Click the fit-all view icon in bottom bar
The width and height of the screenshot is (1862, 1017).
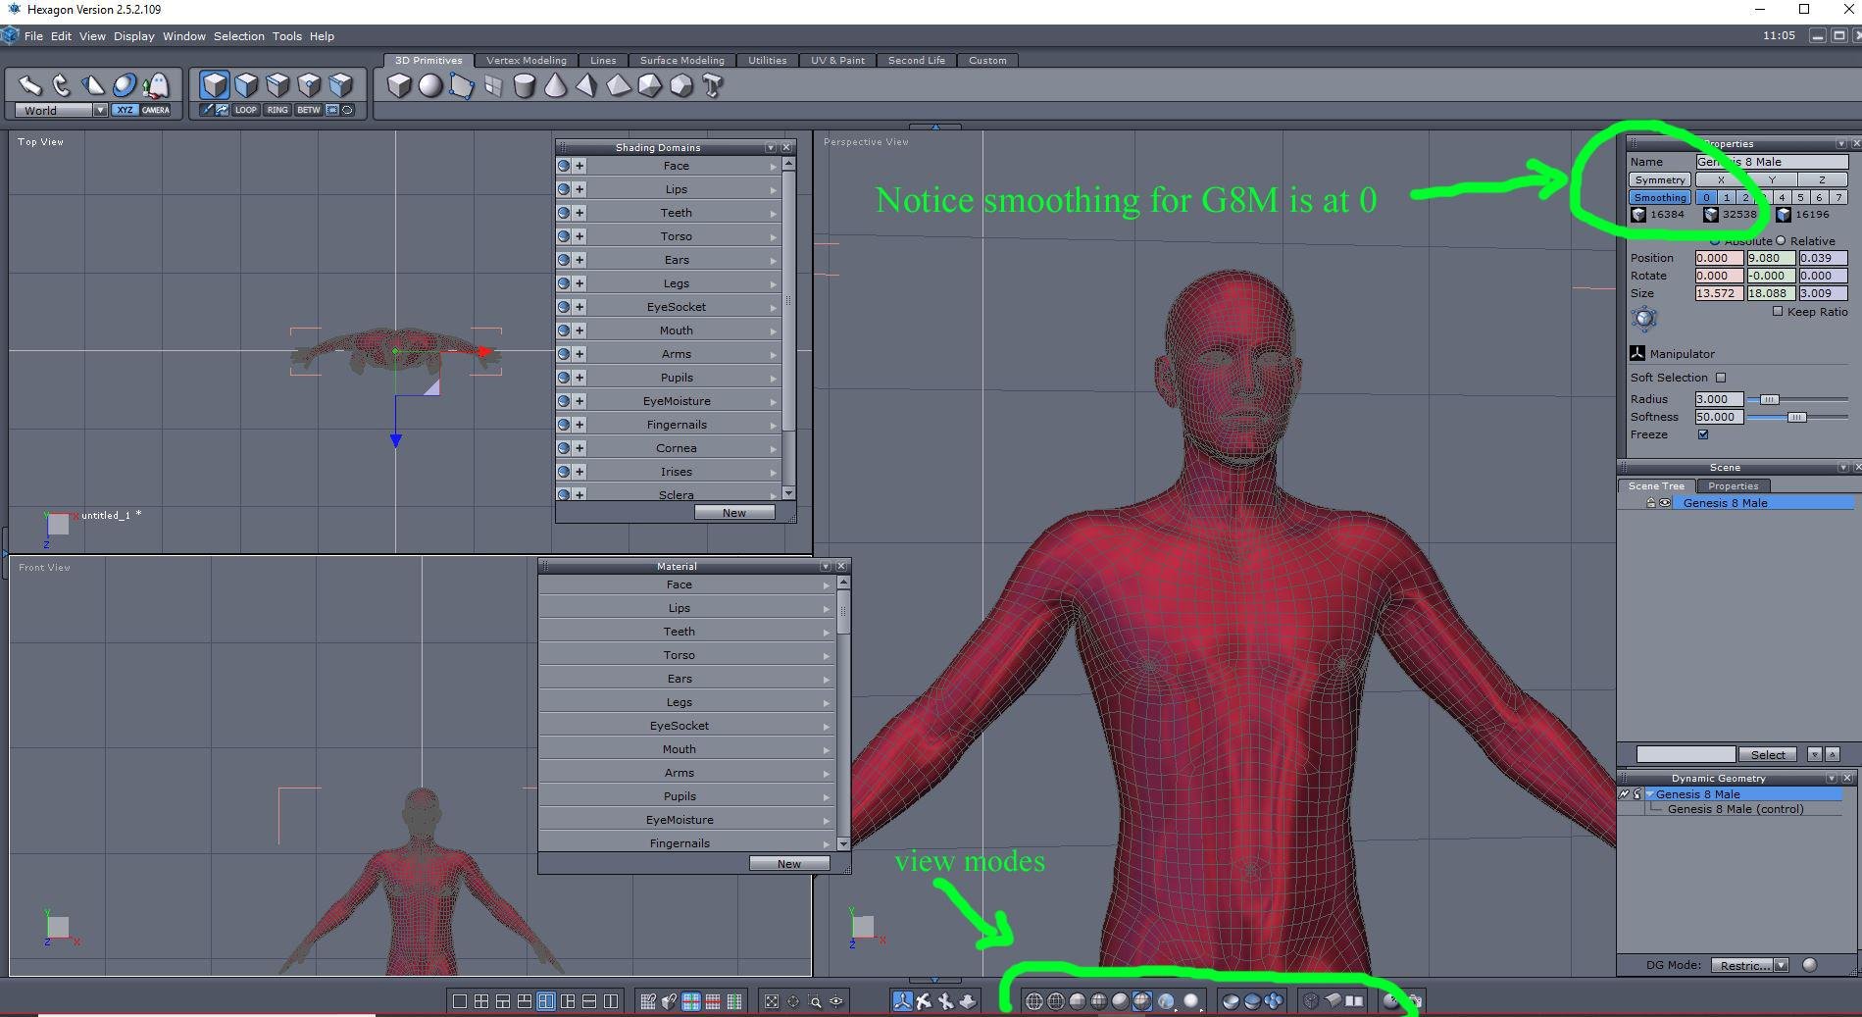(x=772, y=1001)
